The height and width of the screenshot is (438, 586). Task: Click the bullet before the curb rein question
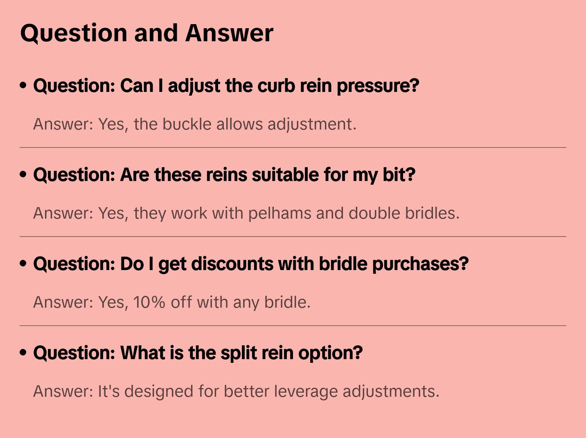pyautogui.click(x=23, y=85)
